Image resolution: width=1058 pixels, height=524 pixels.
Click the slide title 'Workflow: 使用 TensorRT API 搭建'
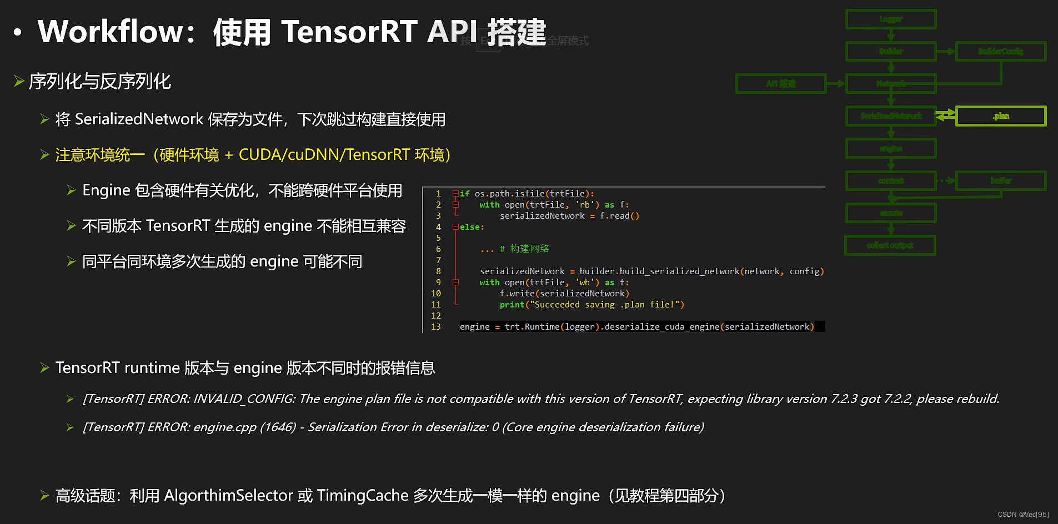coord(292,32)
